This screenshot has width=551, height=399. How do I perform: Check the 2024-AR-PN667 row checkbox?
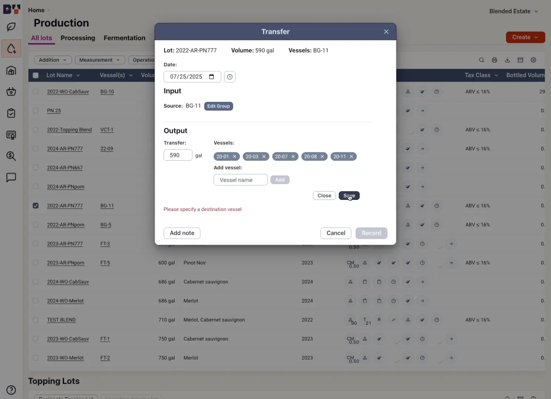[36, 168]
